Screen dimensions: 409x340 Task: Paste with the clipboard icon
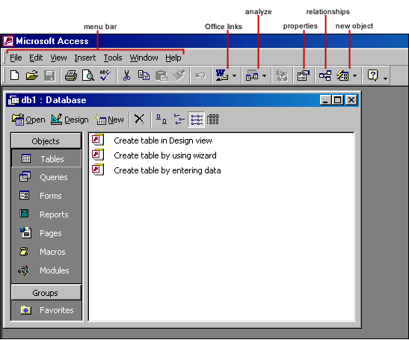click(162, 75)
